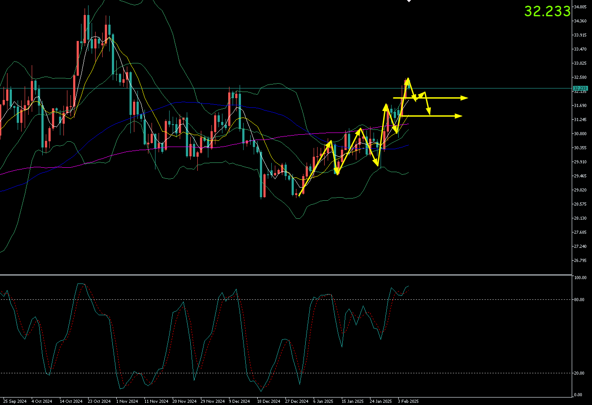Click the large green 32.233 price text

[547, 11]
